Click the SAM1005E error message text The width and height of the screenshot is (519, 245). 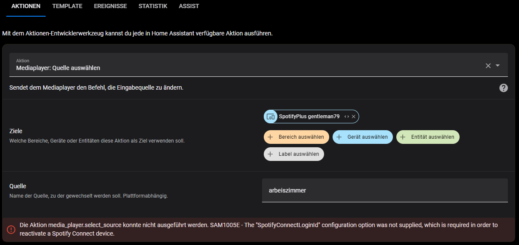[x=259, y=229]
